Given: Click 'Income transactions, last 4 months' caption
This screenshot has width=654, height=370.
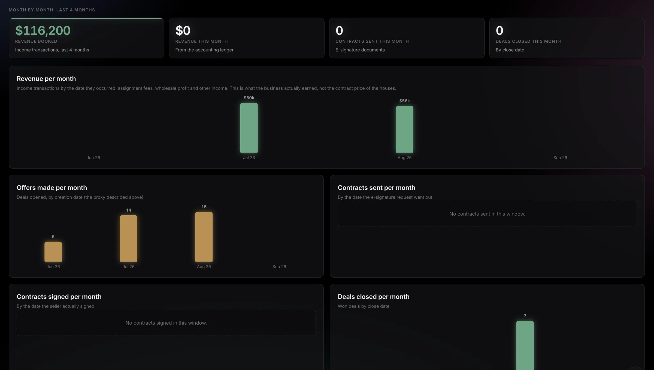Looking at the screenshot, I should tap(52, 50).
